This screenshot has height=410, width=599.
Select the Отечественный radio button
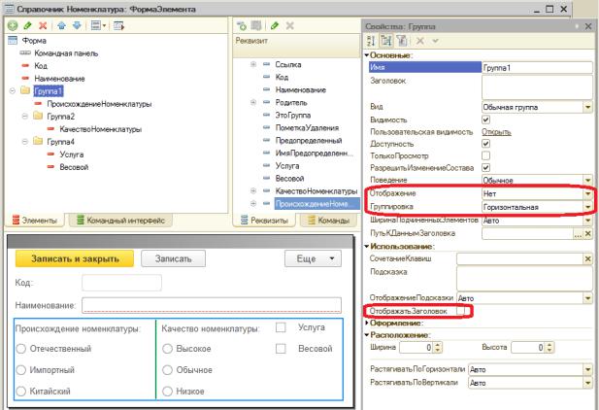click(21, 349)
